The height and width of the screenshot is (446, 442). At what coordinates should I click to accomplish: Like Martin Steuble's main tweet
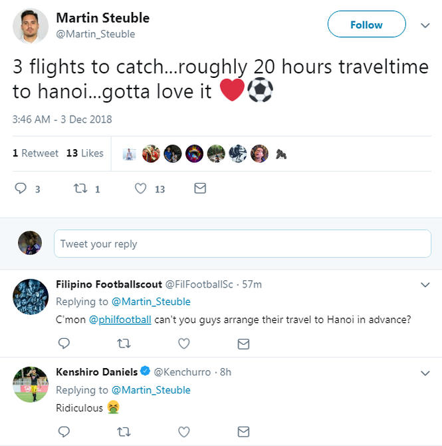[x=140, y=189]
